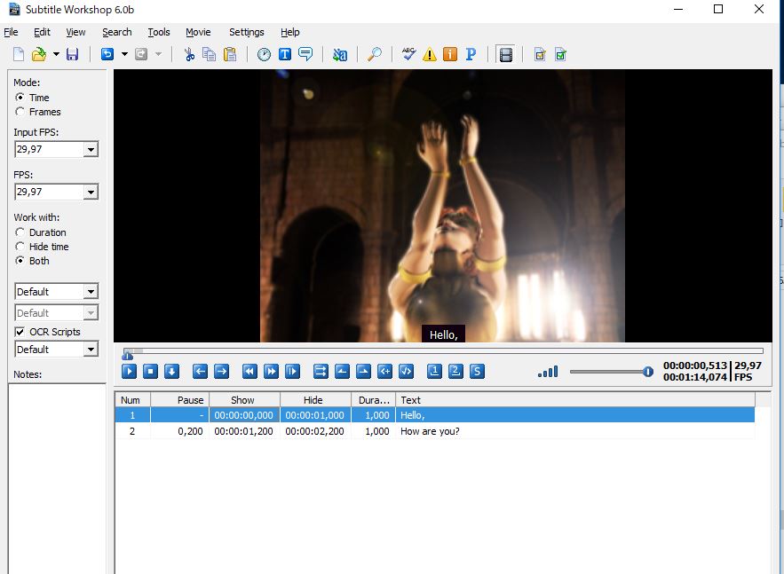Set the subtitle hide time button
This screenshot has width=784, height=574.
coord(363,371)
